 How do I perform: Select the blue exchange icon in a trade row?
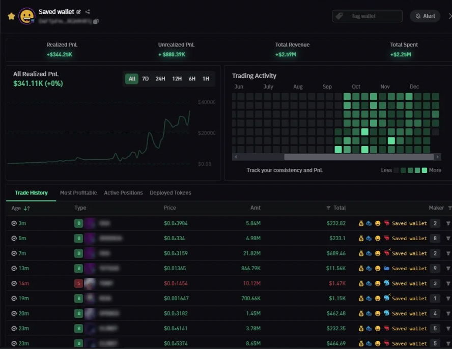[369, 223]
